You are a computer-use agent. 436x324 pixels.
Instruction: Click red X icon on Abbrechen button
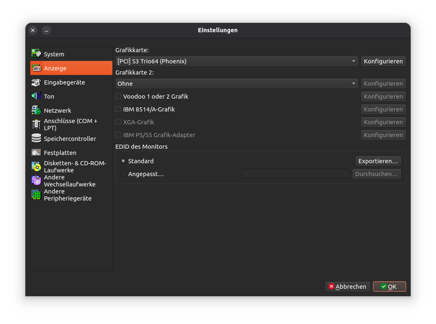pyautogui.click(x=331, y=287)
